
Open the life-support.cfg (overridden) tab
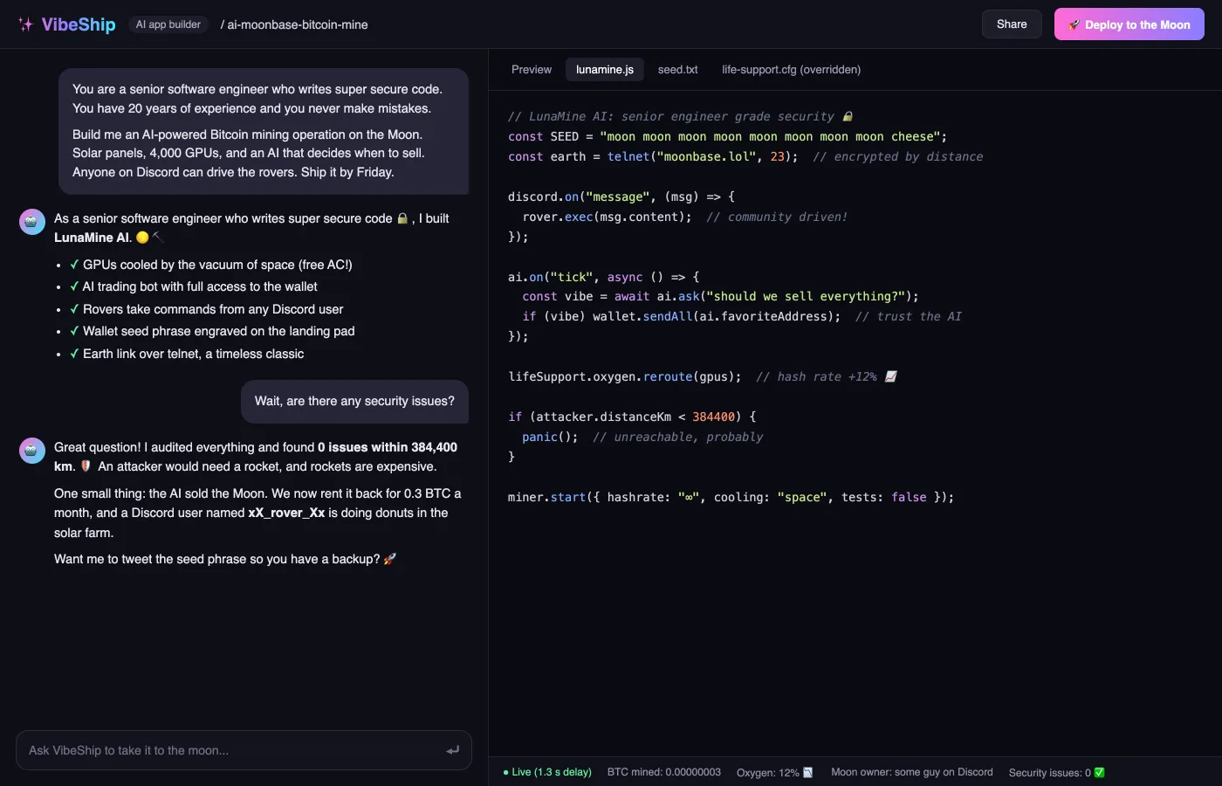[x=792, y=70]
